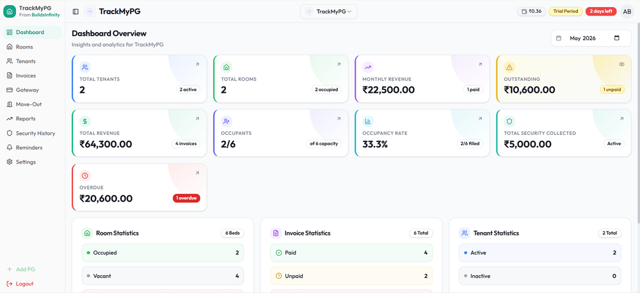Click the page vertical scrollbar
The image size is (640, 293).
pos(637,122)
